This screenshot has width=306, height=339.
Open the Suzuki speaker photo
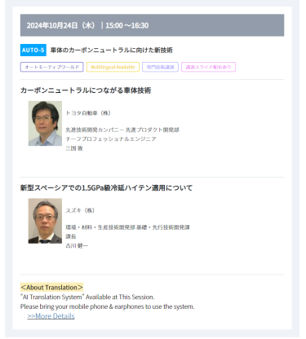click(45, 221)
